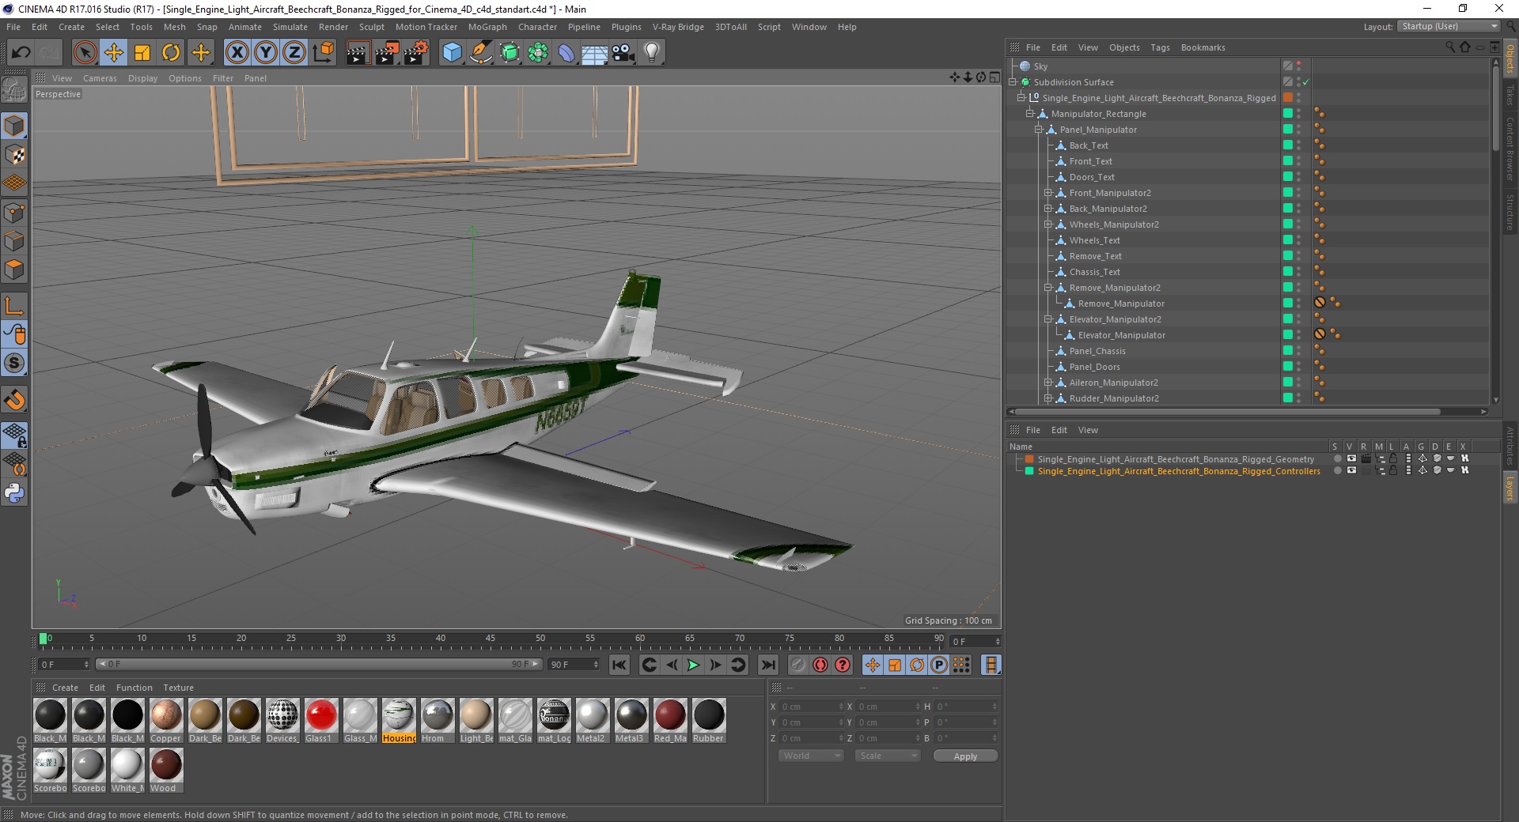
Task: Select the red Glass1 material
Action: tap(320, 720)
